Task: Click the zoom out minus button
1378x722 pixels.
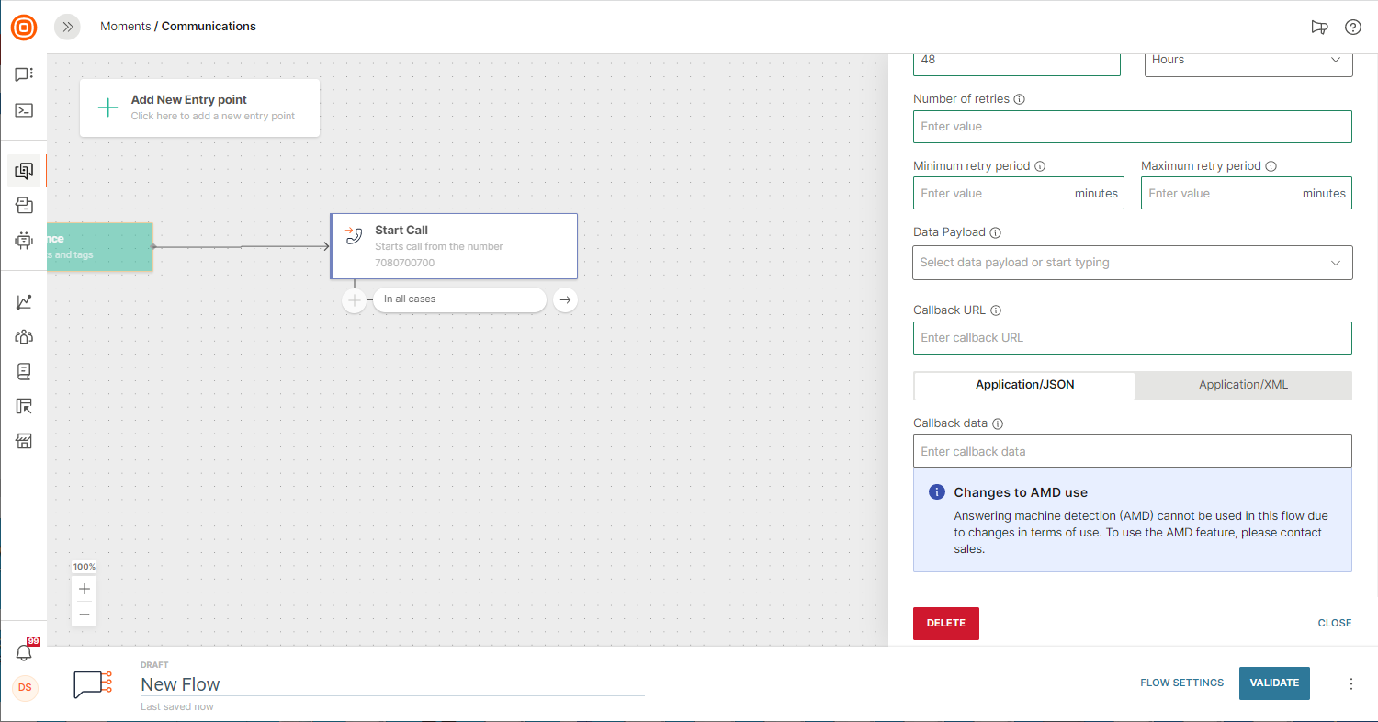Action: tap(85, 614)
